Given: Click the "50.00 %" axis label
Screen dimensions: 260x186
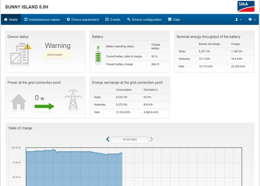Looking at the screenshot, I should 17,177.
